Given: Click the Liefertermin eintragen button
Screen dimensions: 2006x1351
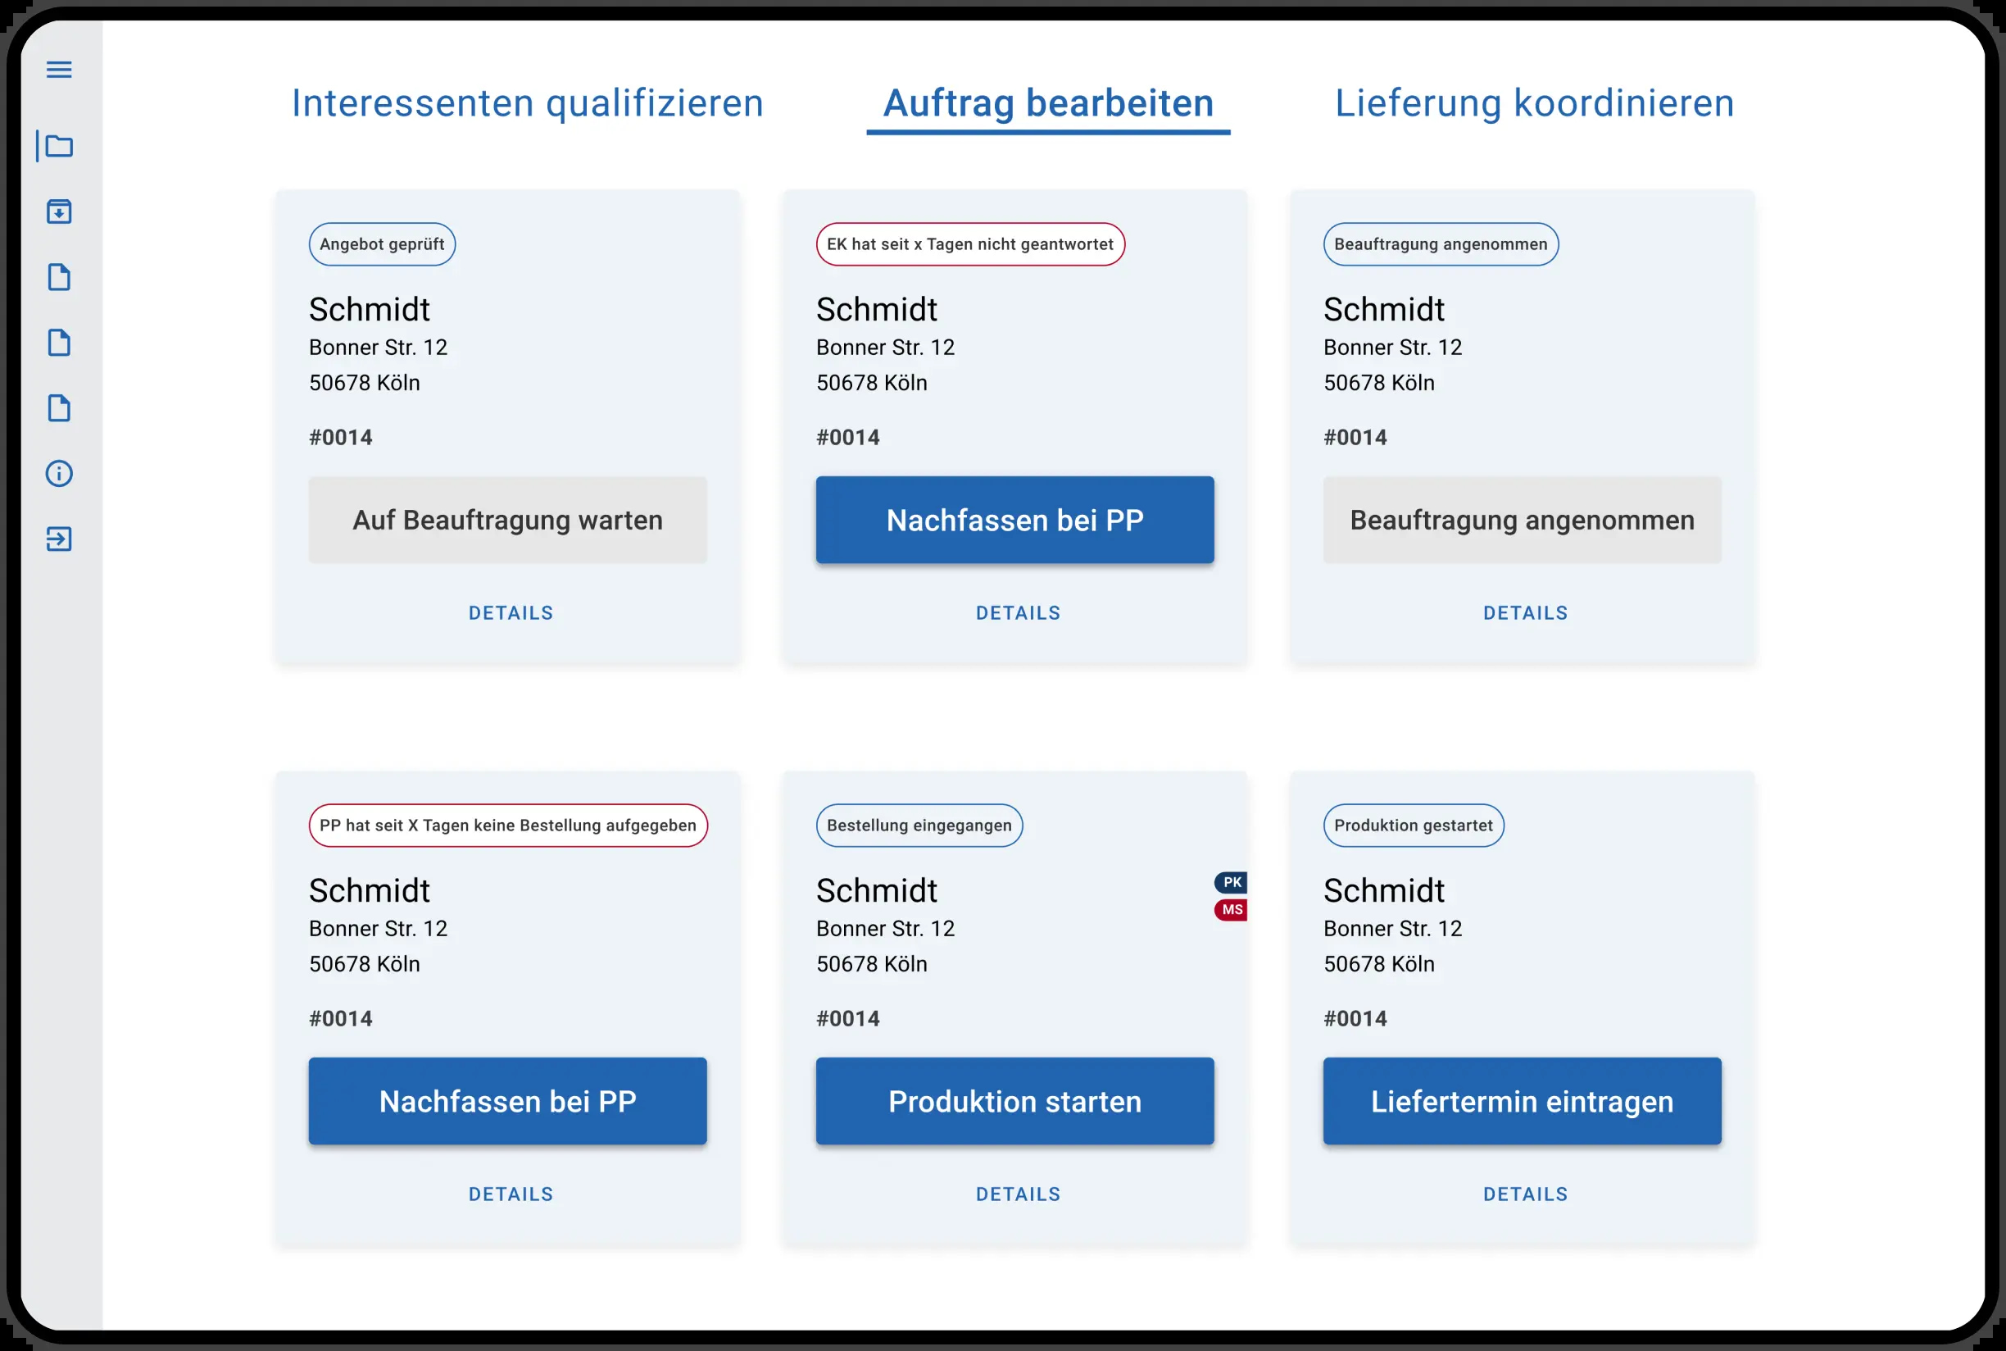Looking at the screenshot, I should (1522, 1101).
